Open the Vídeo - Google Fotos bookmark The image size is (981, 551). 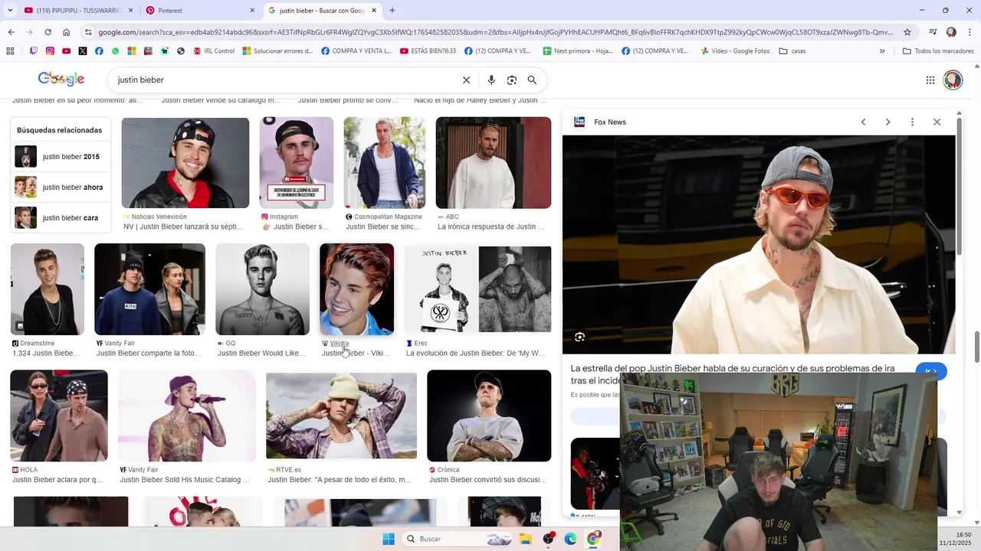pyautogui.click(x=734, y=51)
